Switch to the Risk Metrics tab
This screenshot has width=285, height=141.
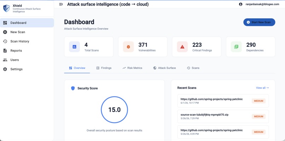pos(132,68)
